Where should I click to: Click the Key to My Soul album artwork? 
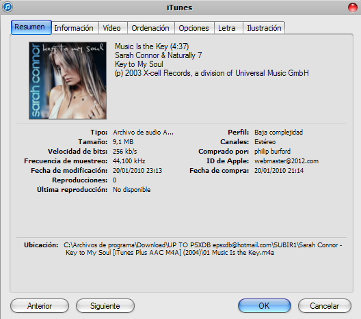tap(68, 81)
